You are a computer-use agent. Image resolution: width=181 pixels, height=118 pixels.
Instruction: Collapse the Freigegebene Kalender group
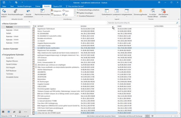pos(2,55)
